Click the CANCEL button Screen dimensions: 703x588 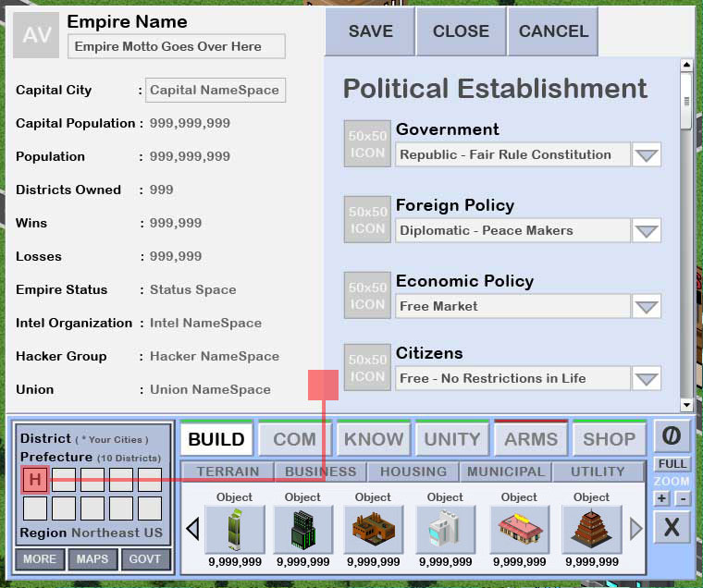tap(553, 31)
